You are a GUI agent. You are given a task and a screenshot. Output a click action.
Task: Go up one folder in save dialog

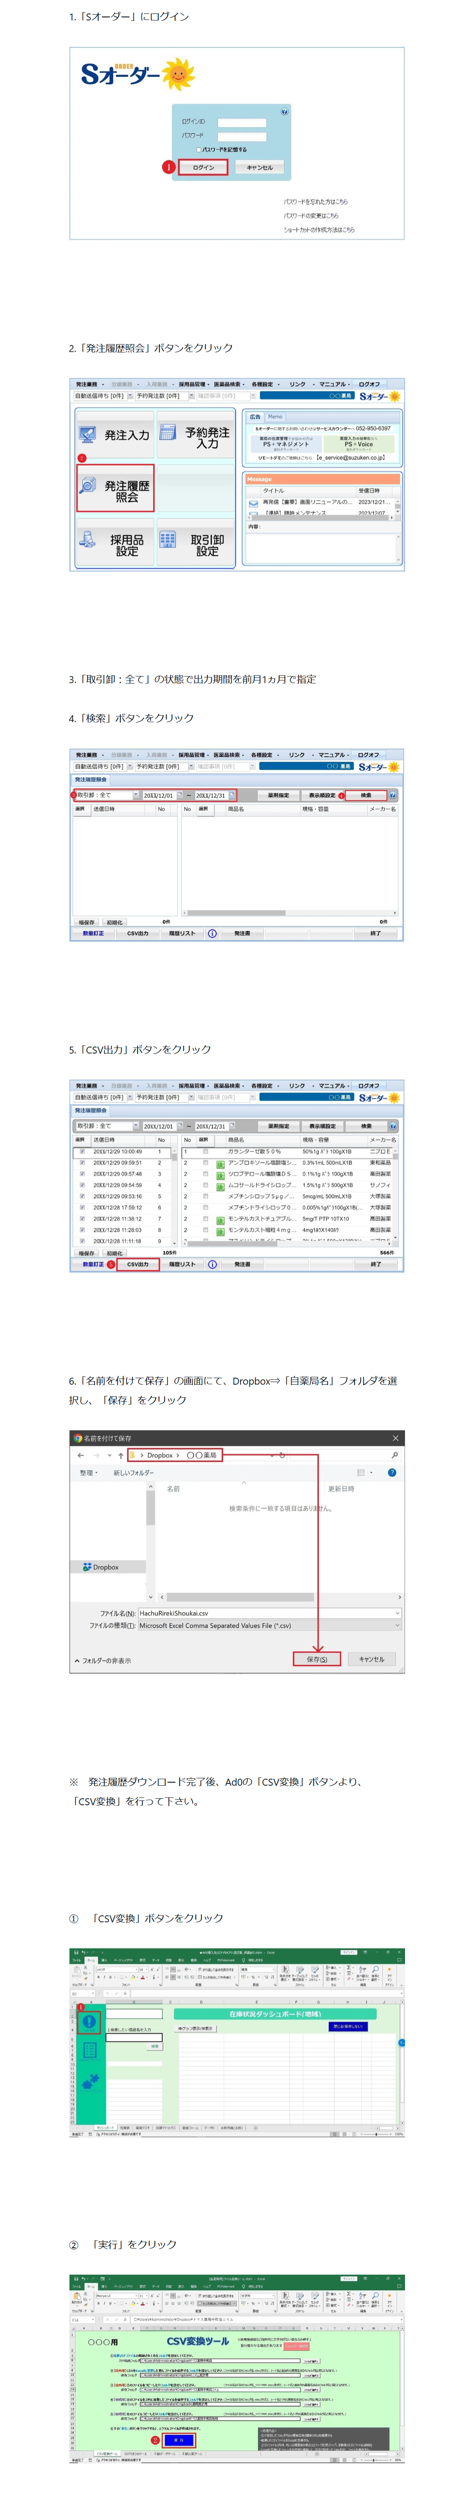(120, 1454)
